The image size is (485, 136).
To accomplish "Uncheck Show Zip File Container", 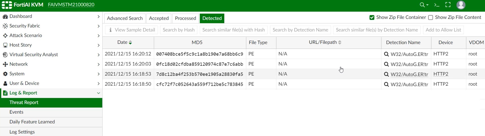I will pos(372,17).
